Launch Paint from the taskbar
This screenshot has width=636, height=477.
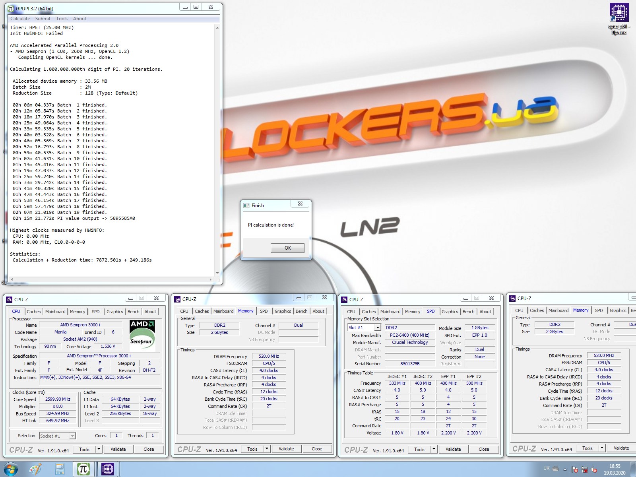(35, 469)
